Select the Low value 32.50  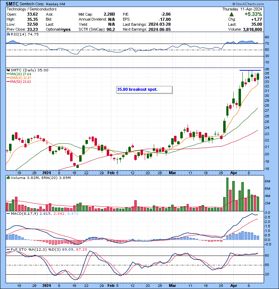coord(32,24)
